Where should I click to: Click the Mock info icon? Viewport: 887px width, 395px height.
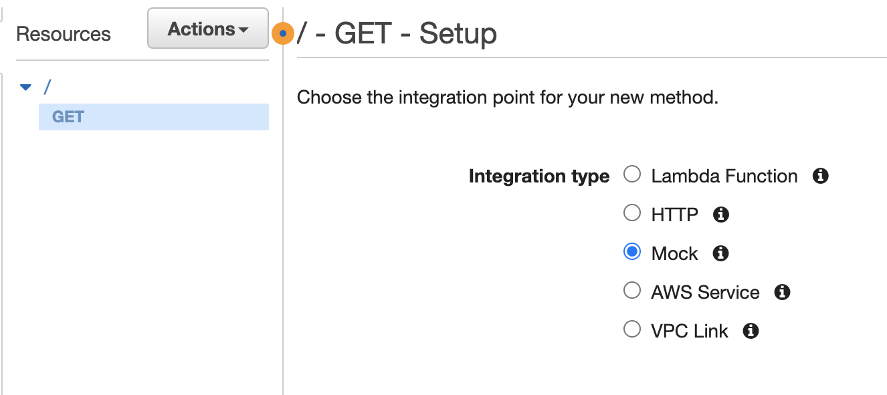pos(720,253)
